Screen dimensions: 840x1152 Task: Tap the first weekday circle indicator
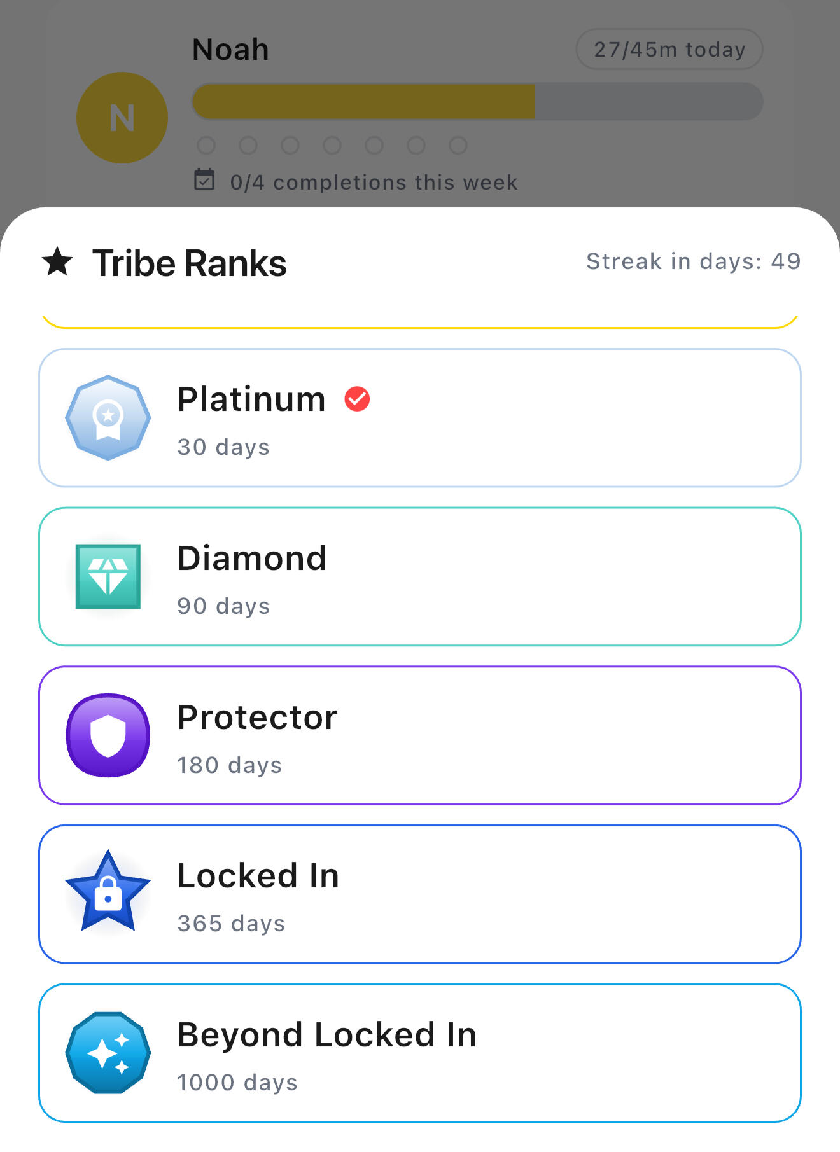[x=206, y=146]
